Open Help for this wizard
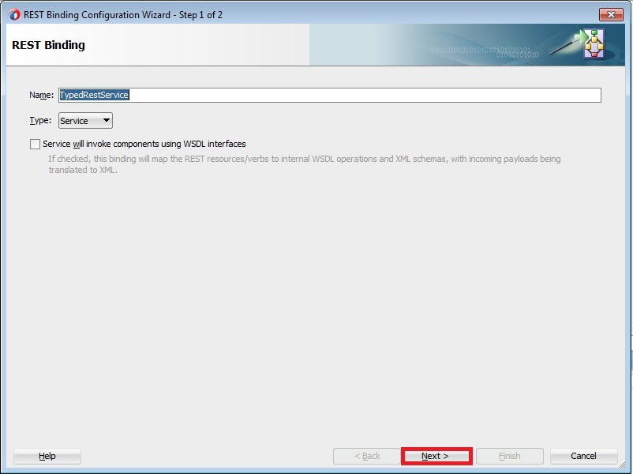The width and height of the screenshot is (633, 474). pos(47,456)
